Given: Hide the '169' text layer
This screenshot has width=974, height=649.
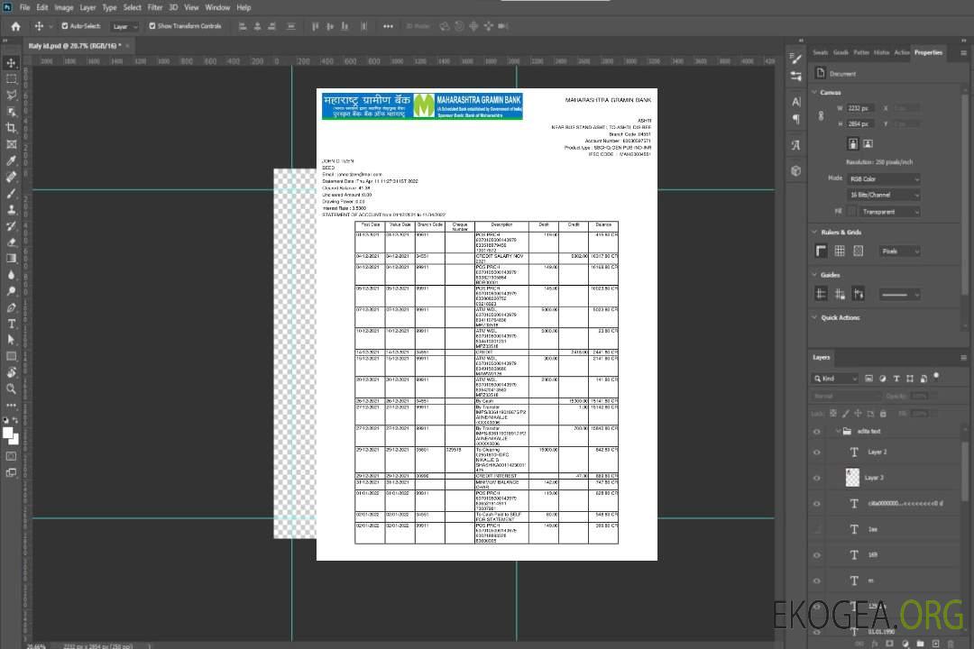Looking at the screenshot, I should (x=817, y=555).
